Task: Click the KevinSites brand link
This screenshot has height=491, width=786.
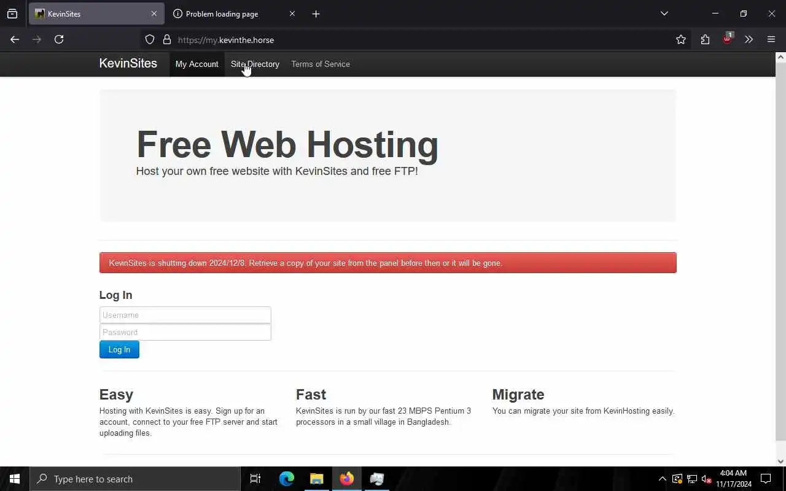Action: (x=128, y=63)
